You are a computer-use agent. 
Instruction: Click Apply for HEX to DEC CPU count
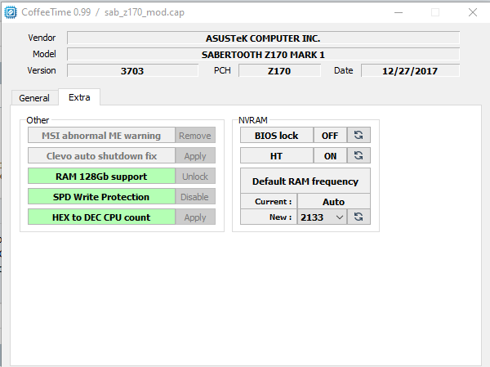point(195,217)
